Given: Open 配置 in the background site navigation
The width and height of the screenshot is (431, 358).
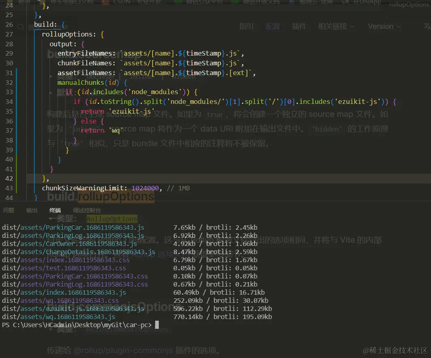Looking at the screenshot, I should pos(273,26).
